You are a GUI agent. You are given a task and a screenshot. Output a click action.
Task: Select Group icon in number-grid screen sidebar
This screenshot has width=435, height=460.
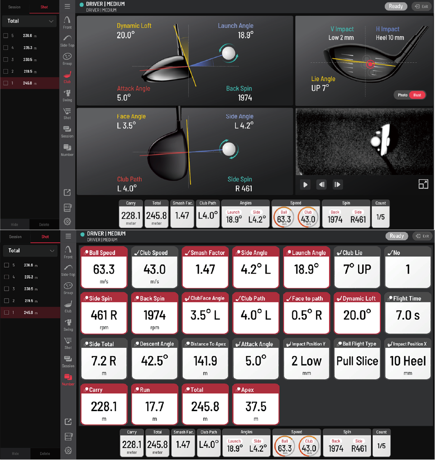68,289
